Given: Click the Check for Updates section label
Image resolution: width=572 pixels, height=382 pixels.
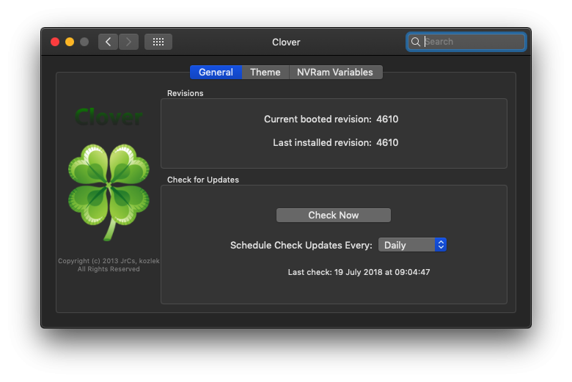Looking at the screenshot, I should [203, 180].
